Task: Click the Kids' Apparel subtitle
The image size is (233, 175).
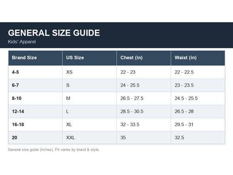Action: [22, 42]
